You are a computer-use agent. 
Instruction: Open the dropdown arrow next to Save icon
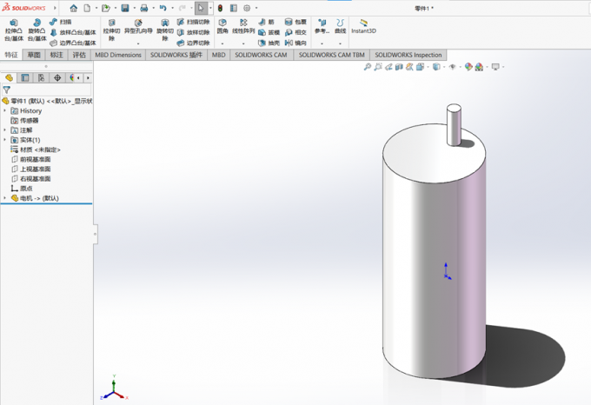tap(134, 8)
